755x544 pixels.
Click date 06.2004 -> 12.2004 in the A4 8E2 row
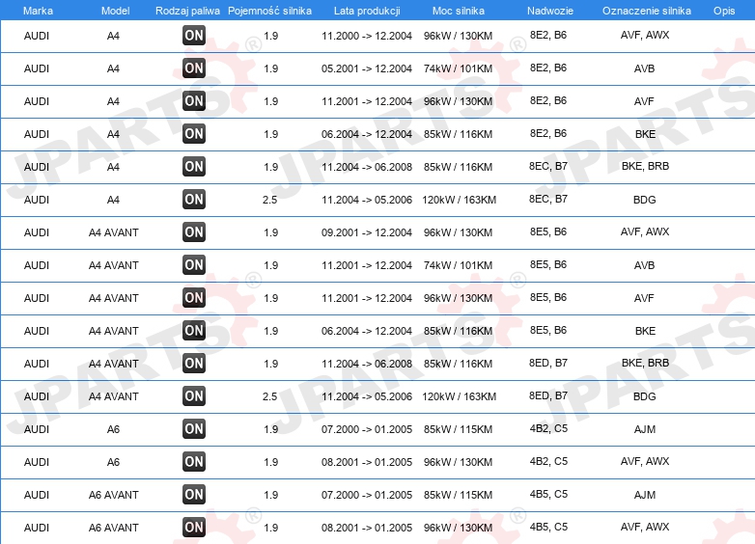(367, 134)
